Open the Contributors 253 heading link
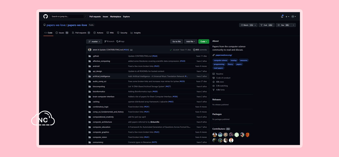The width and height of the screenshot is (339, 157). (x=221, y=129)
